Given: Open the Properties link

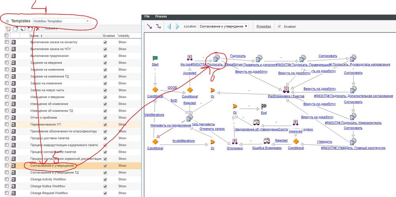Looking at the screenshot, I should click(263, 26).
